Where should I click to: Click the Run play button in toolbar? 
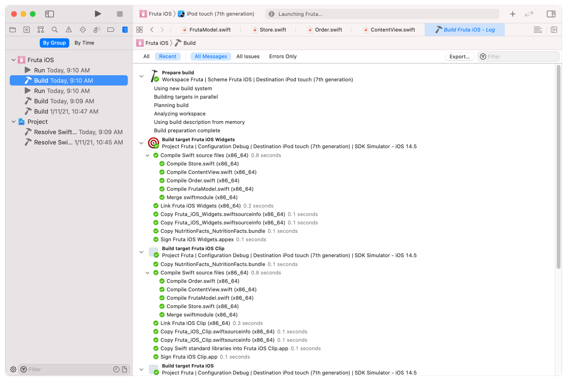pyautogui.click(x=98, y=14)
